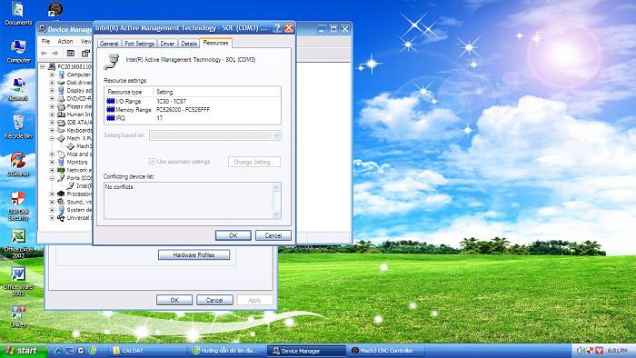Screen dimensions: 636x358
Task: Click the serial port device icon in dialog
Action: tap(111, 61)
